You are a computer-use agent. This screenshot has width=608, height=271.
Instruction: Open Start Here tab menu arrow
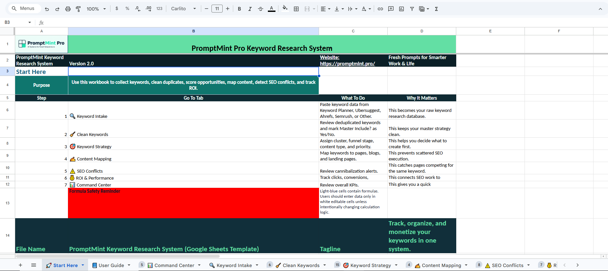(83, 265)
